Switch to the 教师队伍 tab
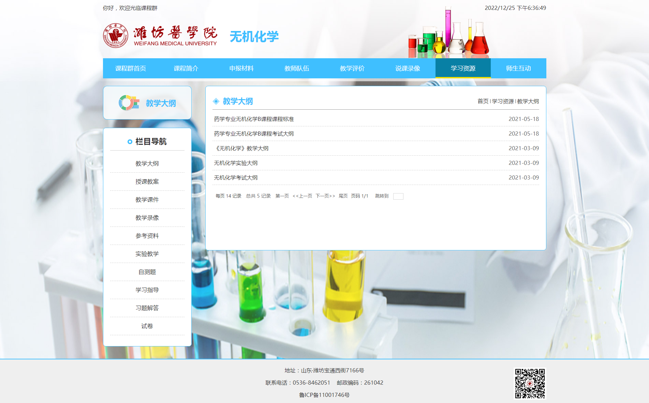This screenshot has height=403, width=649. [x=297, y=68]
